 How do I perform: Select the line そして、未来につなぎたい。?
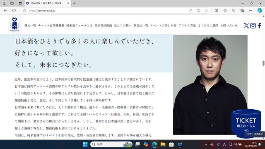click(53, 65)
